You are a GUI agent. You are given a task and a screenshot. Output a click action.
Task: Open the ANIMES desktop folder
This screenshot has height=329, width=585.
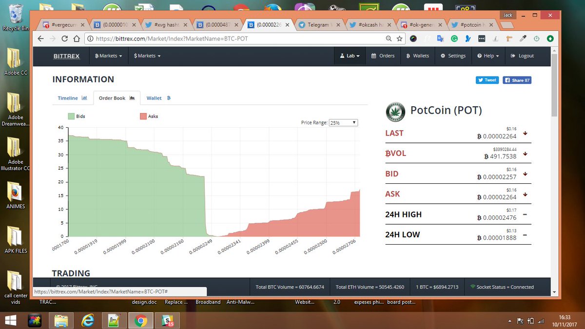15,195
